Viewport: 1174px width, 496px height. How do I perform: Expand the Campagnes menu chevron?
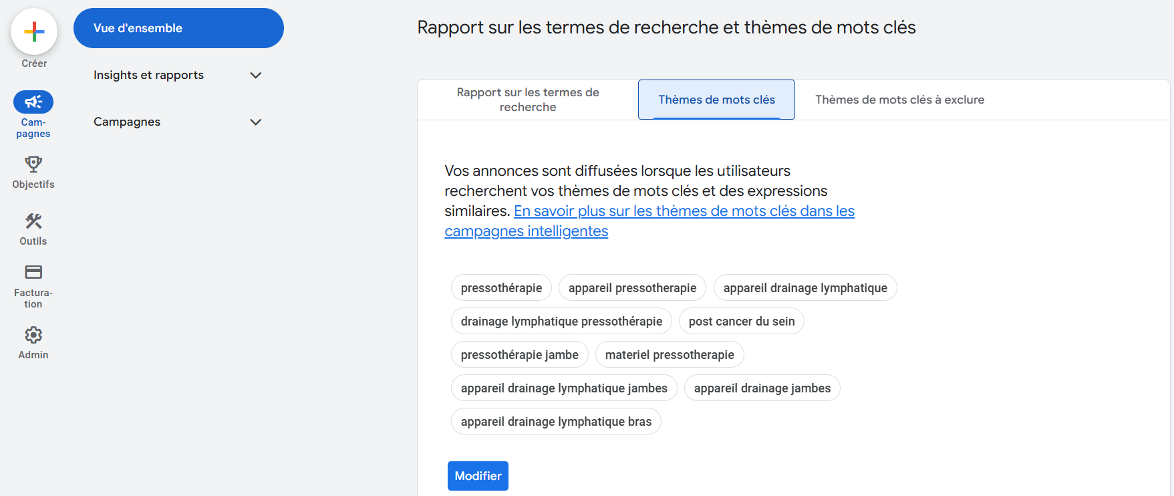click(255, 122)
